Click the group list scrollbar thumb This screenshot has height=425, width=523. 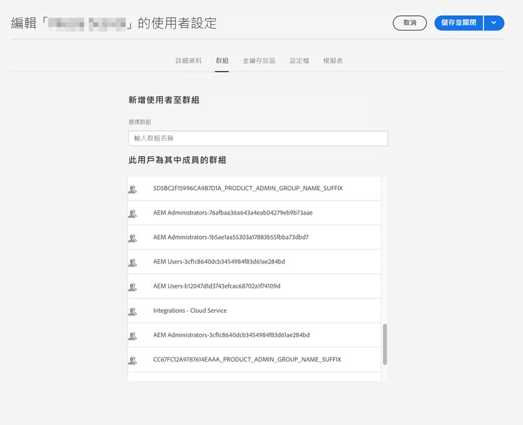385,344
